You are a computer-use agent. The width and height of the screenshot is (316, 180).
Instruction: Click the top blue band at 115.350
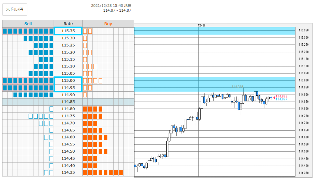[215, 31]
